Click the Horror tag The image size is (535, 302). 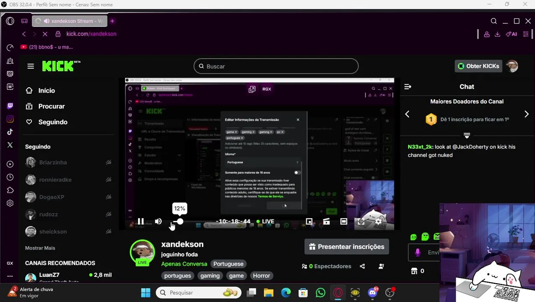(261, 276)
